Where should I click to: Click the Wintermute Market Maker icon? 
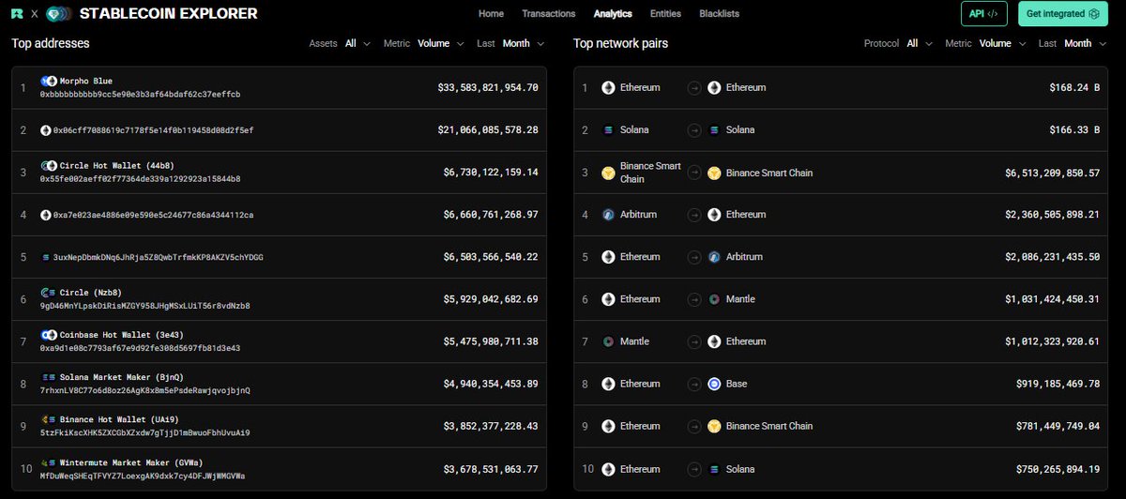49,461
